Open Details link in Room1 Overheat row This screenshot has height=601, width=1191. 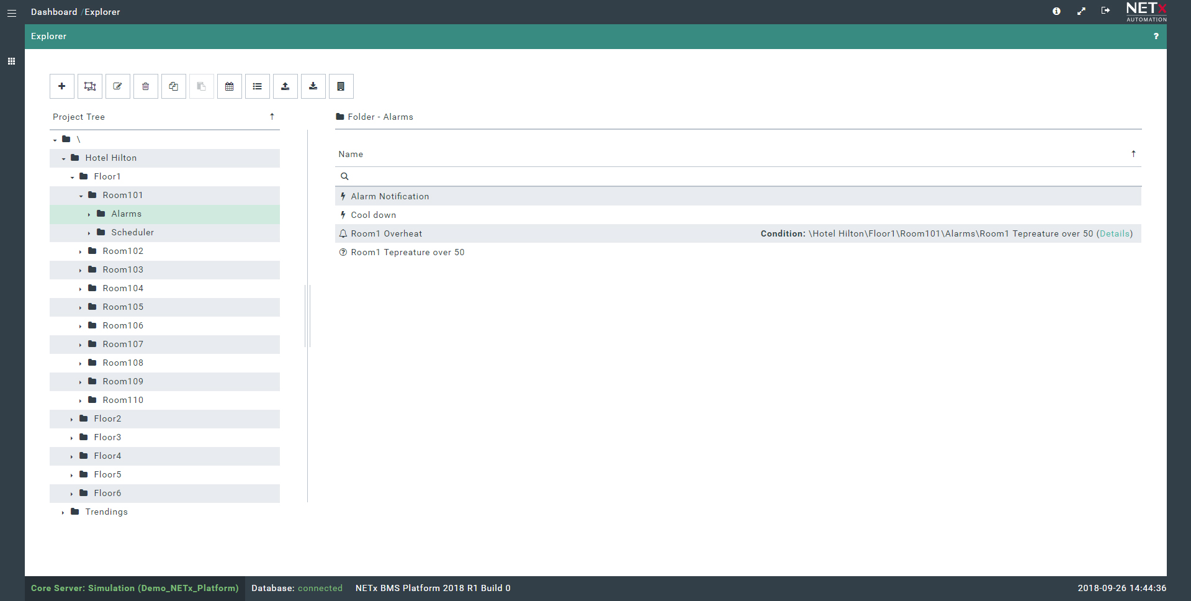coord(1115,233)
